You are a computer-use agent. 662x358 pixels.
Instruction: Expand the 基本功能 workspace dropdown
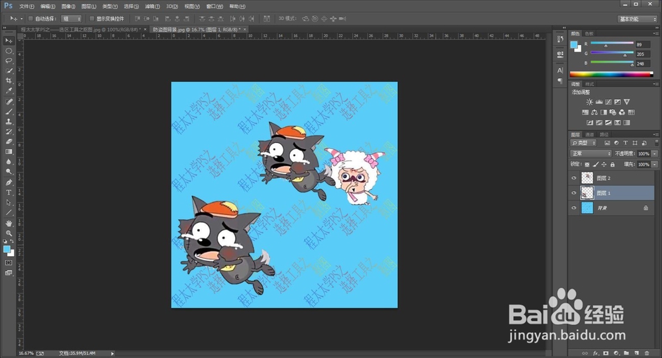click(638, 19)
